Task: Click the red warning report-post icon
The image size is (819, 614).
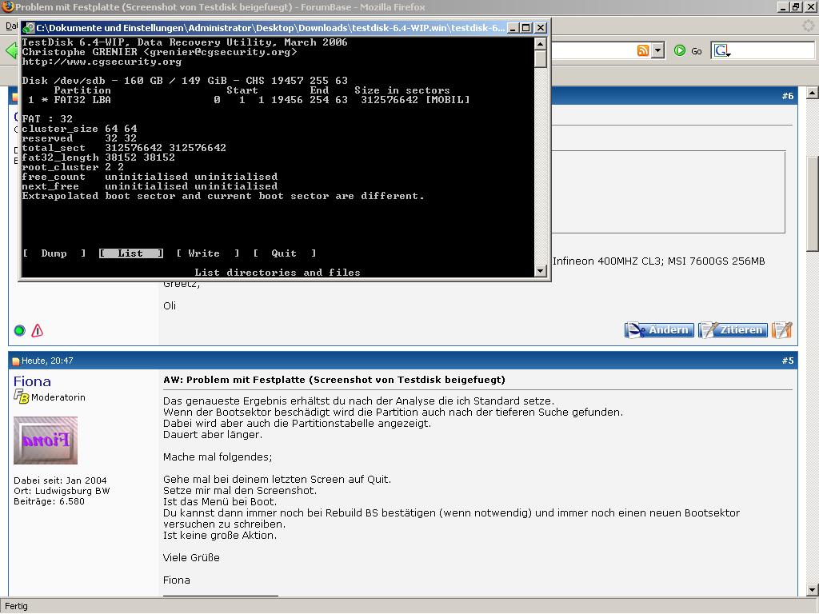Action: (x=37, y=330)
